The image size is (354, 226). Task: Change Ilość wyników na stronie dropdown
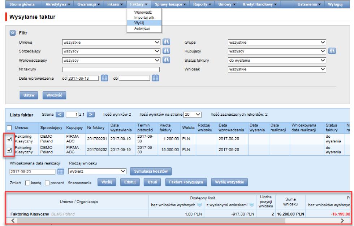[192, 115]
